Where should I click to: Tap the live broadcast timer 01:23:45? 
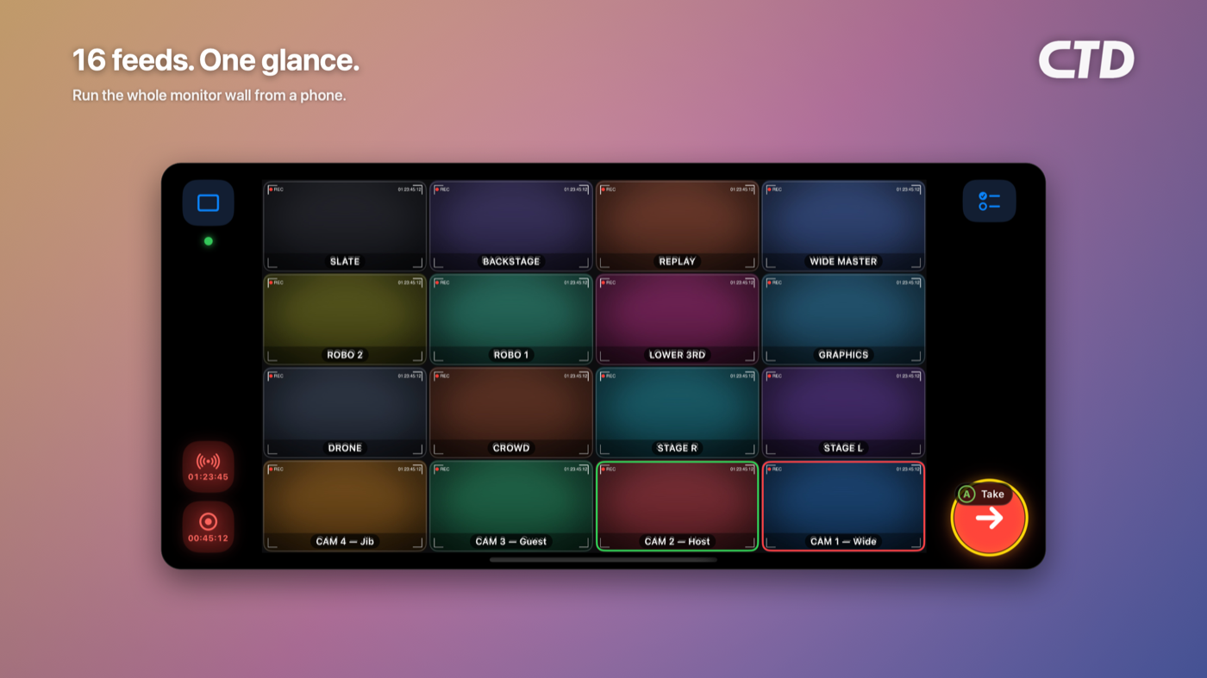208,467
